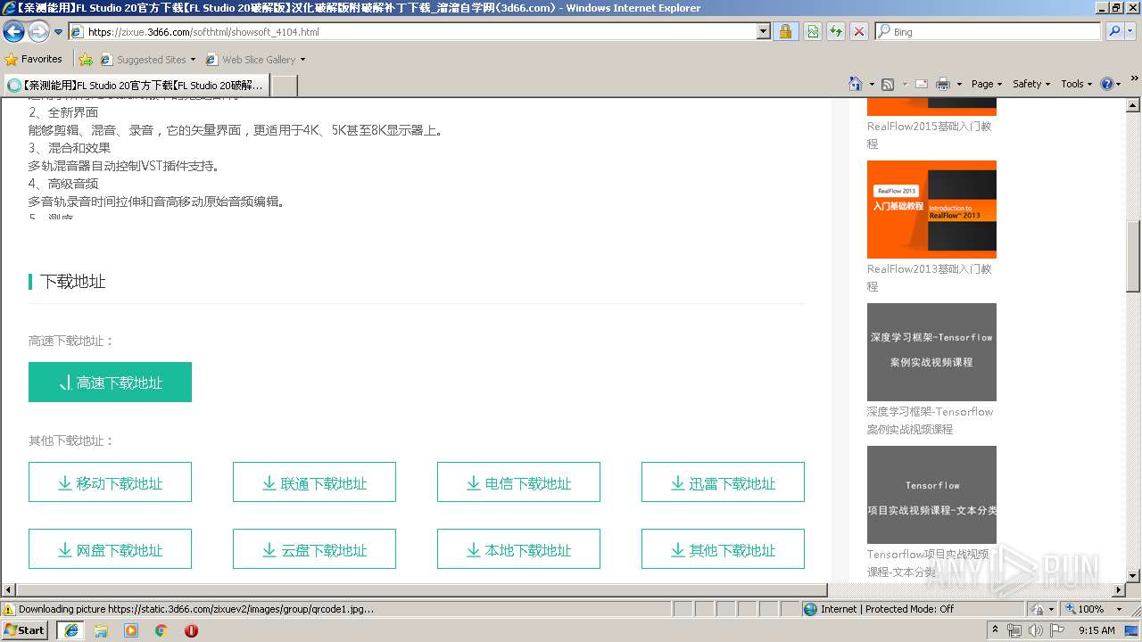Click the 高速下载地址 green button
The height and width of the screenshot is (642, 1142).
pos(110,382)
